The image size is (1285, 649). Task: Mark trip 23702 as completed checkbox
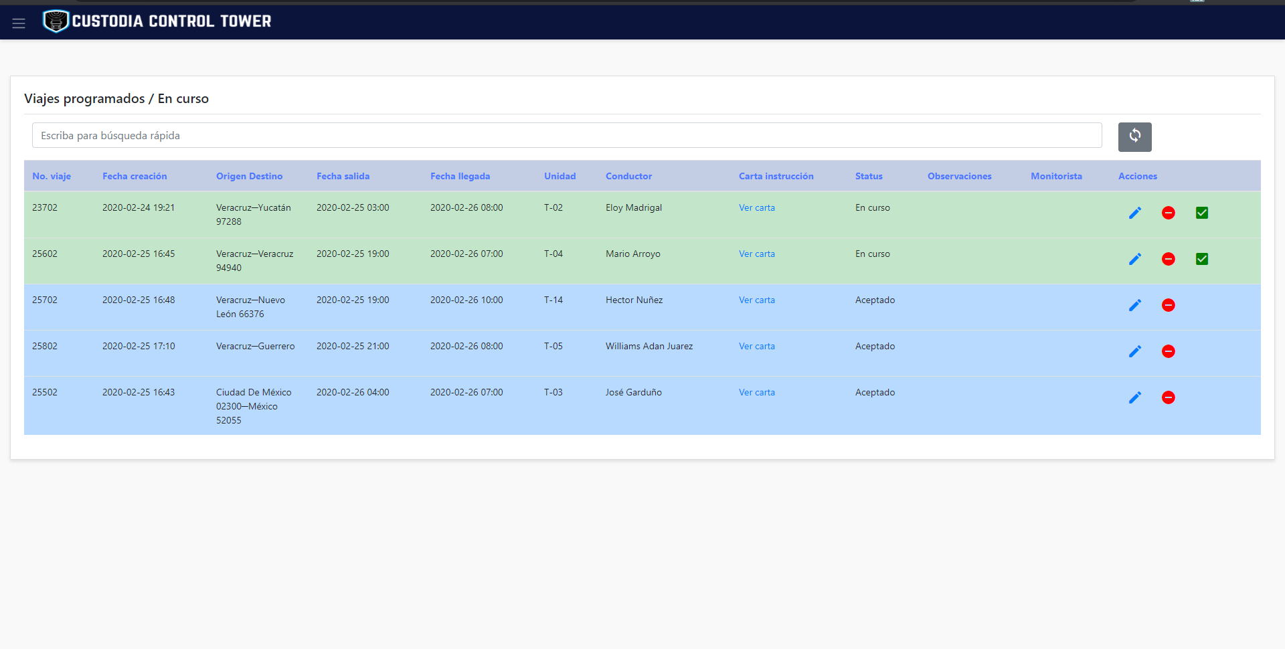[x=1202, y=213]
